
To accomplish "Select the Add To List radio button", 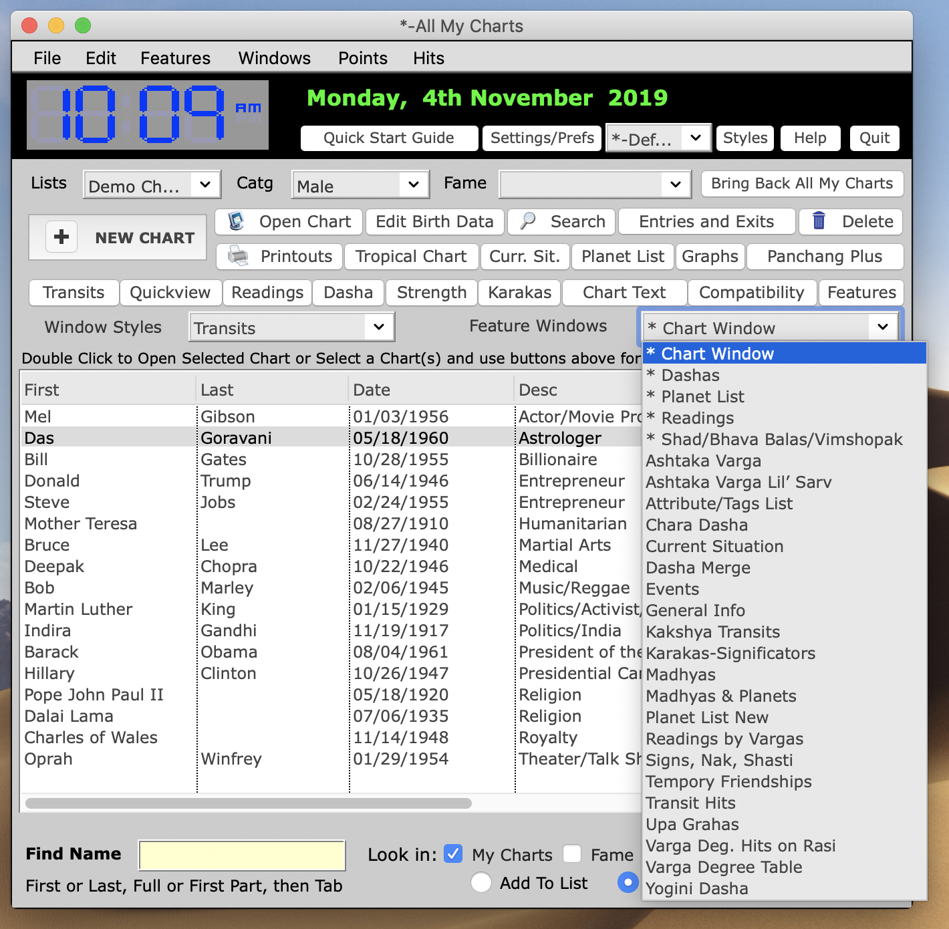I will pyautogui.click(x=481, y=882).
